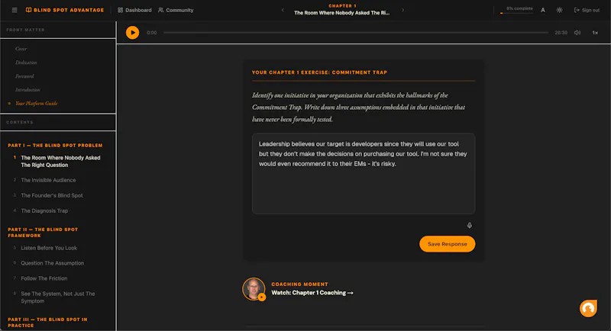Open the hamburger menu icon
611x331 pixels.
point(15,10)
